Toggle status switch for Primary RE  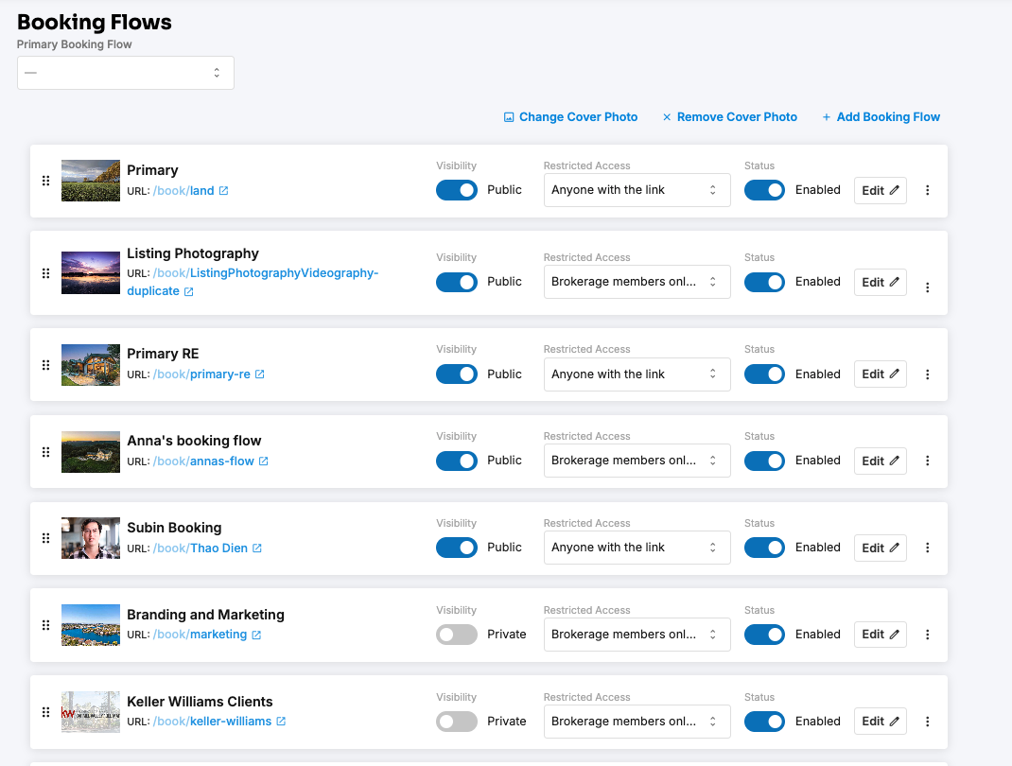[764, 374]
